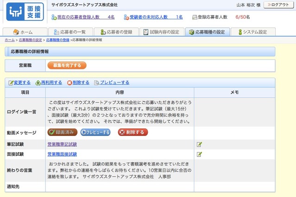Click the 応募職種の詳細情報 section header
Image resolution: width=296 pixels, height=197 pixels.
coord(140,52)
